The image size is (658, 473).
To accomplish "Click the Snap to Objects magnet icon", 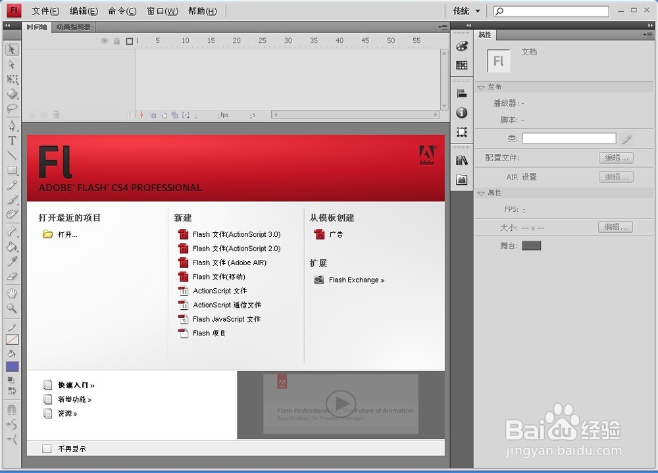I will [12, 409].
